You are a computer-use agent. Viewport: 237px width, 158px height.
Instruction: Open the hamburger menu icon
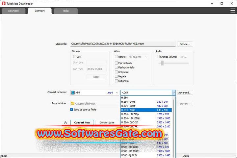click(232, 11)
